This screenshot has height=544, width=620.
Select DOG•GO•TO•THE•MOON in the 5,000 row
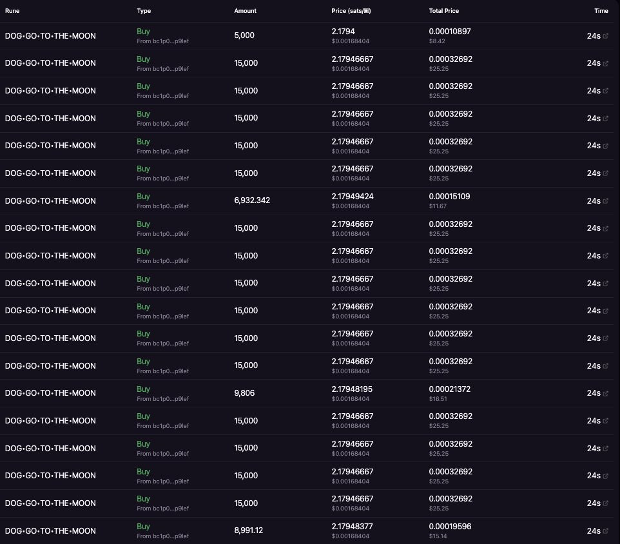coord(50,36)
